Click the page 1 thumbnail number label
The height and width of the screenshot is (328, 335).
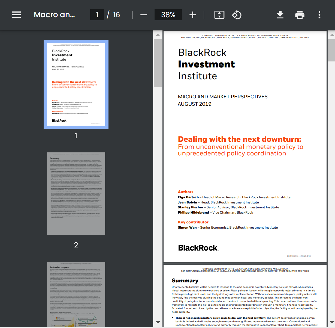point(76,136)
